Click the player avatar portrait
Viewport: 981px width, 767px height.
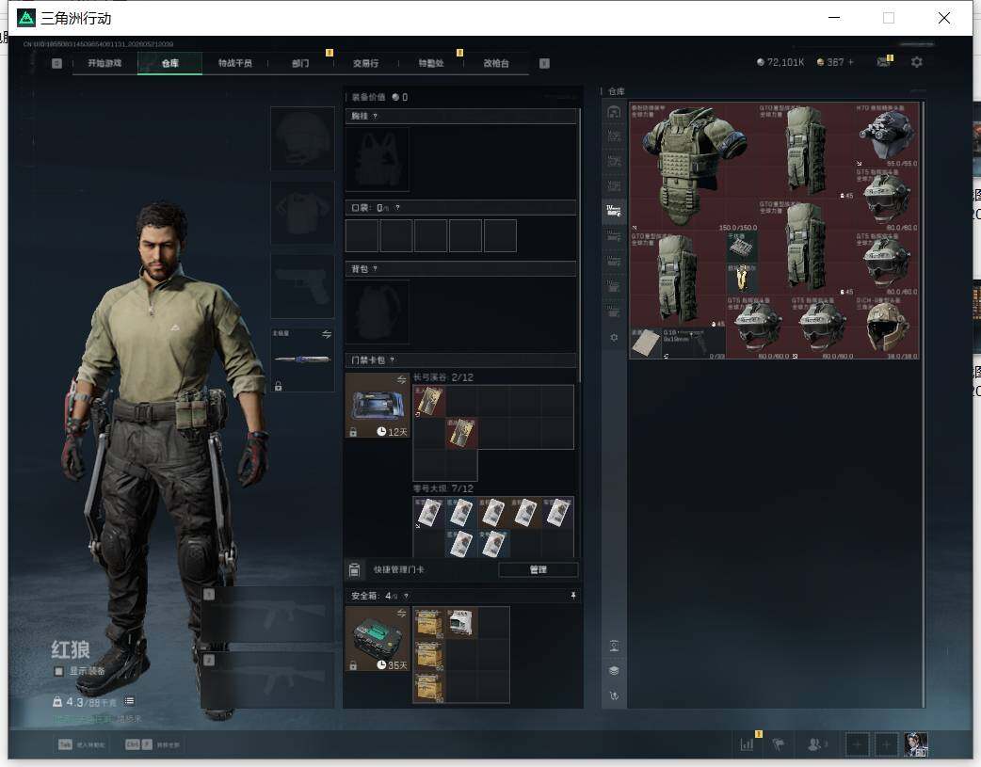coord(916,744)
